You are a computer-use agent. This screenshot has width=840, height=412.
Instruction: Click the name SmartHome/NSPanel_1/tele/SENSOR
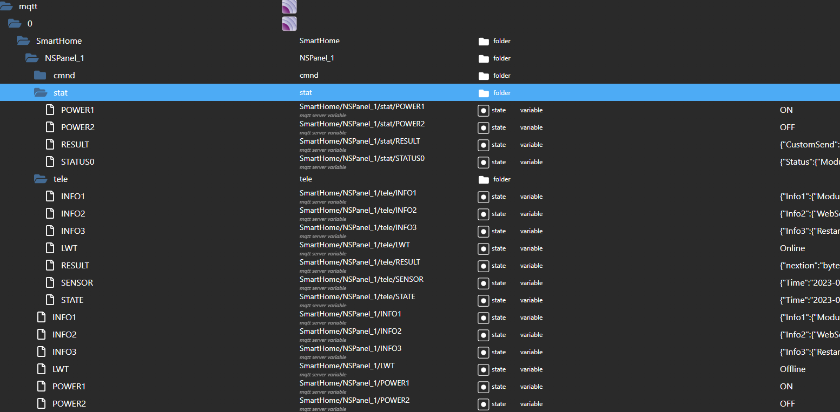361,280
